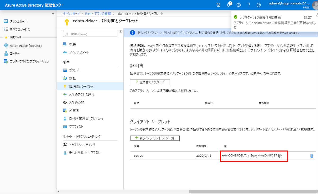This screenshot has height=194, width=318.
Task: Go to ダッシュボード in left sidebar
Action: point(18,21)
